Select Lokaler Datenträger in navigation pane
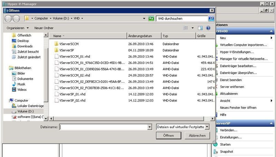Image resolution: width=276 pixels, height=157 pixels. [30, 106]
